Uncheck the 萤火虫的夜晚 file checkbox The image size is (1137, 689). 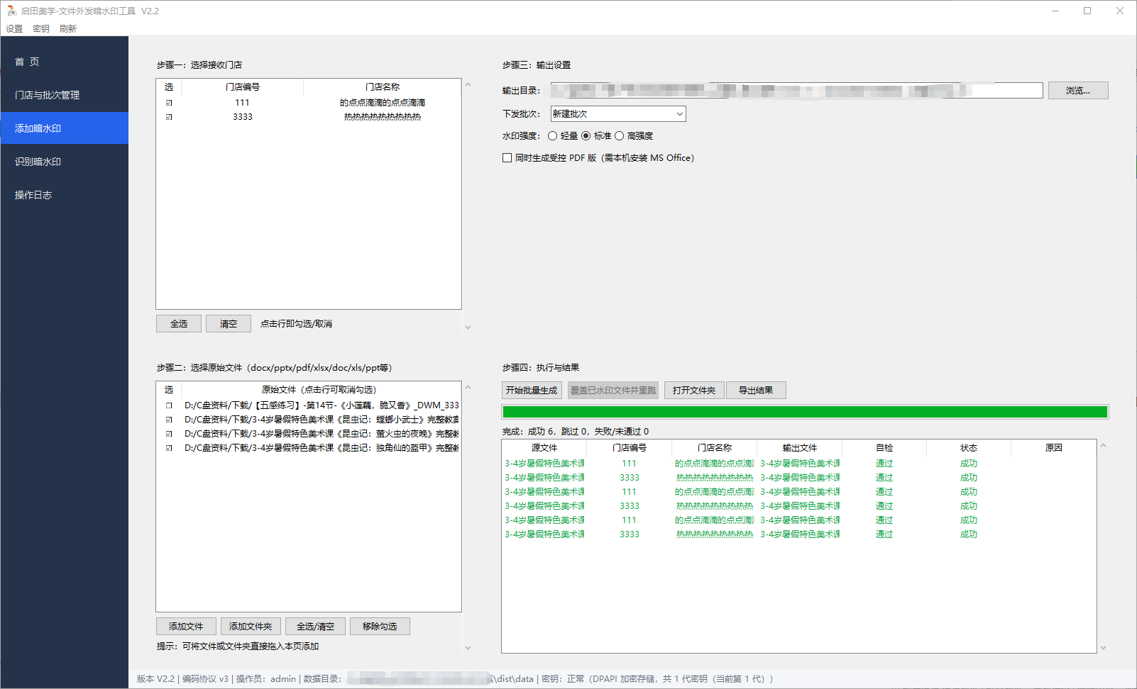[x=169, y=434]
